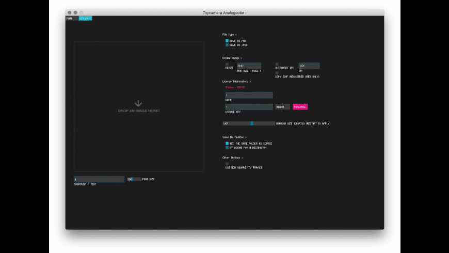
Task: Choose Into the same folder as source
Action: click(x=227, y=144)
